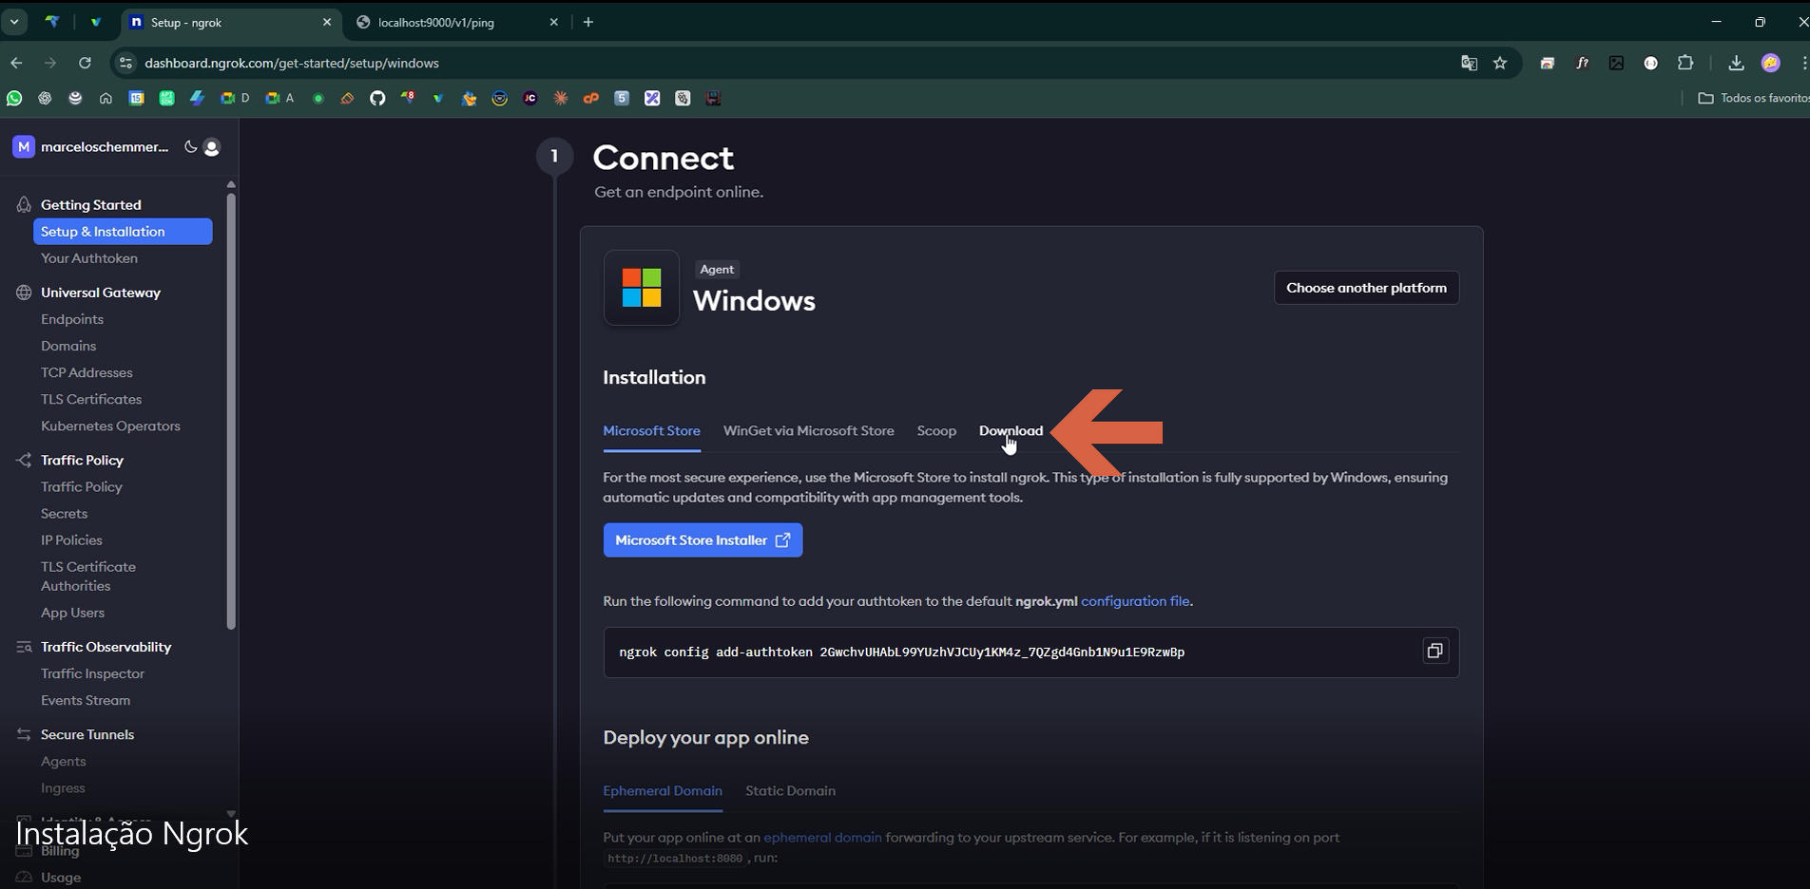This screenshot has height=889, width=1810.
Task: Switch to the localhost:9000/v1/ping browser tab
Action: pyautogui.click(x=456, y=22)
